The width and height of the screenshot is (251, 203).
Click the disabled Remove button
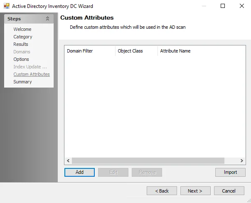tap(147, 172)
